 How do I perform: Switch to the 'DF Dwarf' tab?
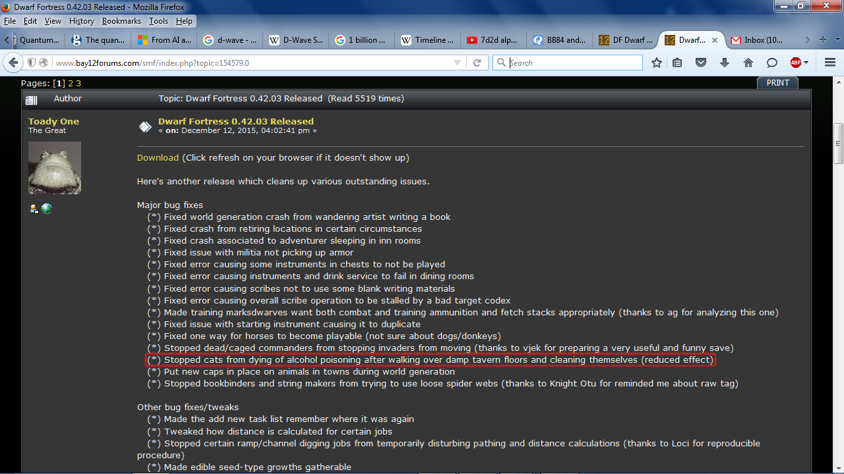626,40
